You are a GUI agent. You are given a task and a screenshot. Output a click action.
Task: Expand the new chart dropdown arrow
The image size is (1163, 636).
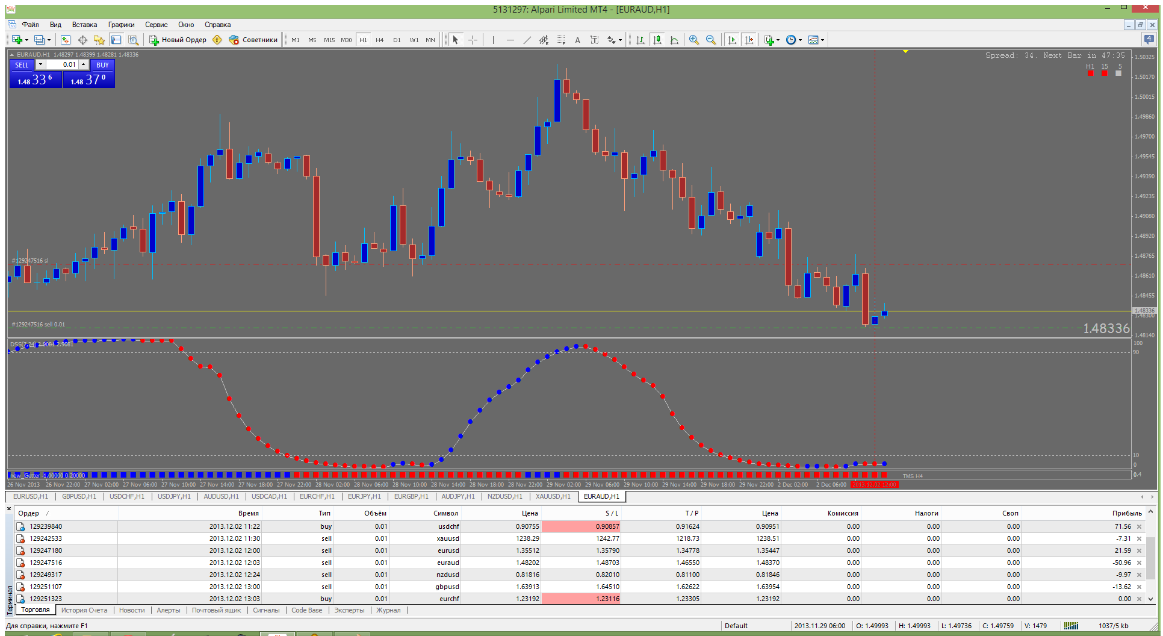[26, 40]
